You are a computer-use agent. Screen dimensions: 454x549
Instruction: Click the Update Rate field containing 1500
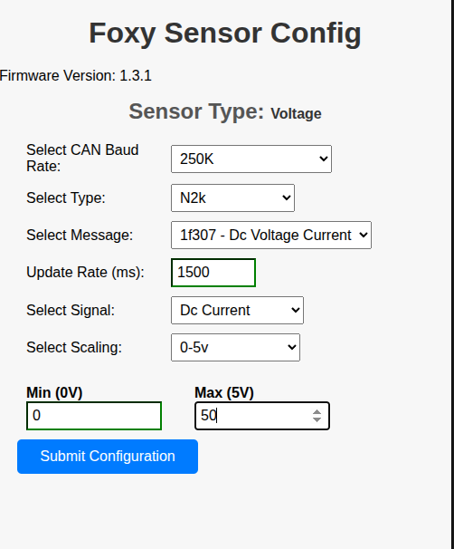[213, 273]
